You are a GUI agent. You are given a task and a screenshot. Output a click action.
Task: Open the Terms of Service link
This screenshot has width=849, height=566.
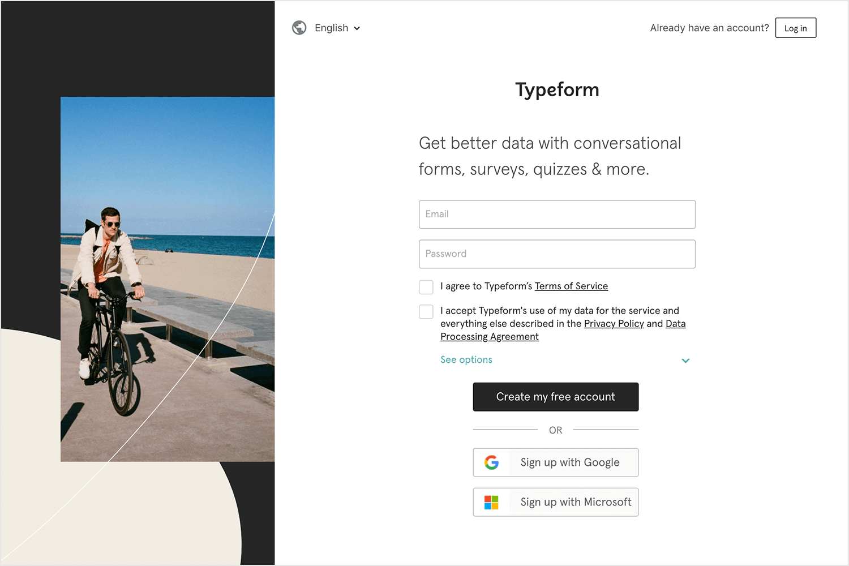pyautogui.click(x=571, y=286)
